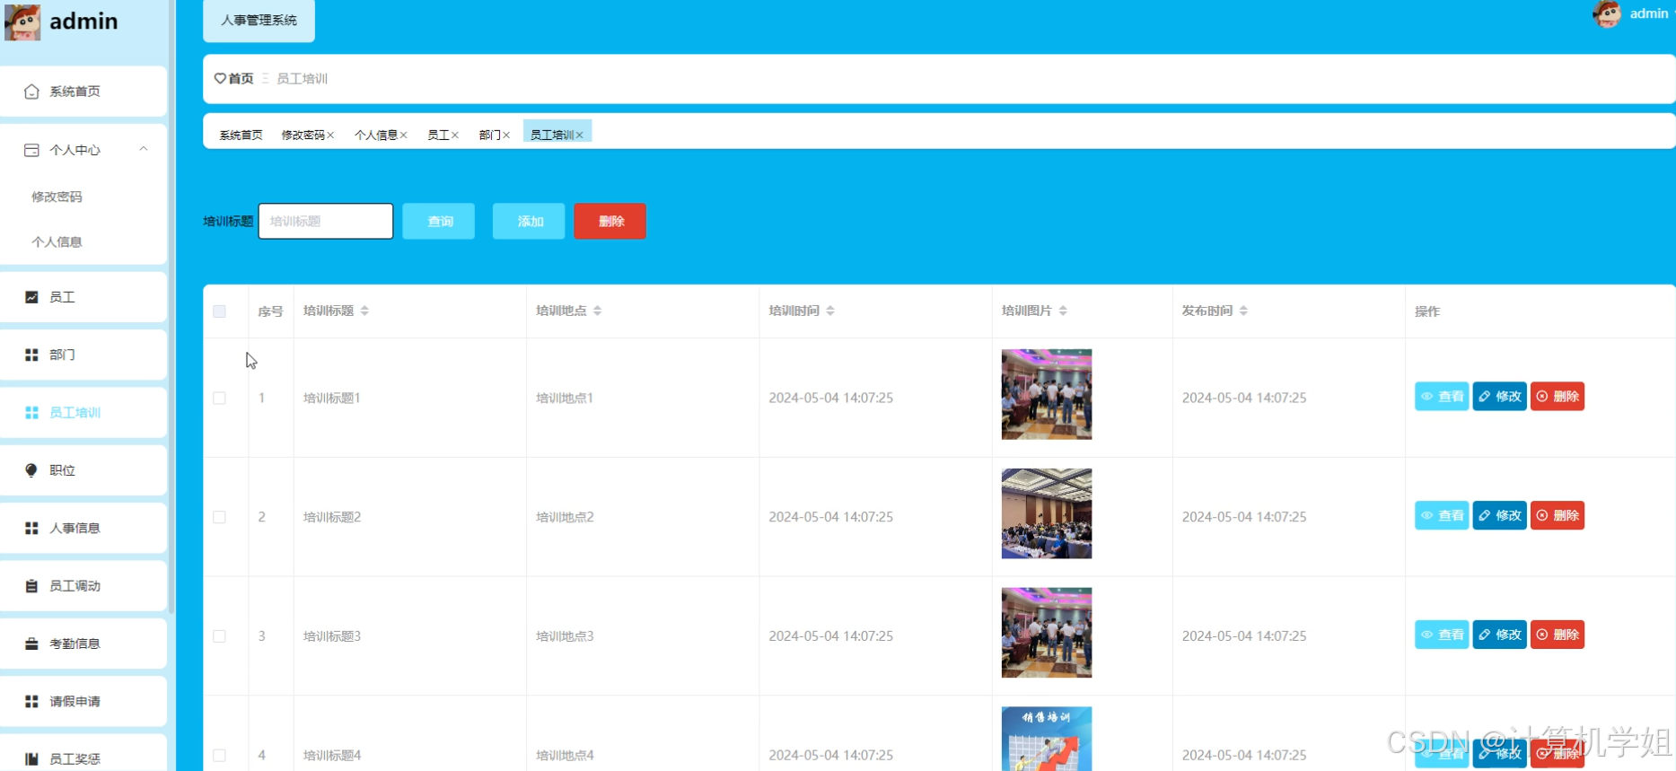The width and height of the screenshot is (1676, 771).
Task: Click 查看 for 培训标题1 row
Action: coord(1442,396)
